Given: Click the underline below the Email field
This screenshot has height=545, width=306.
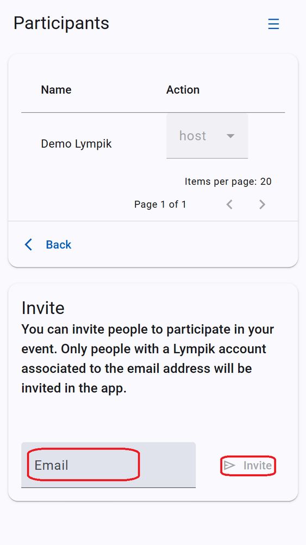Looking at the screenshot, I should (x=109, y=487).
